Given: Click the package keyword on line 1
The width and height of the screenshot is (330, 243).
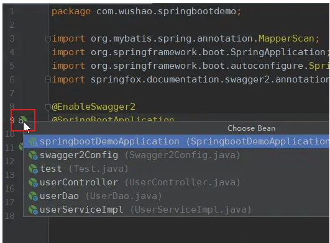Looking at the screenshot, I should [71, 12].
